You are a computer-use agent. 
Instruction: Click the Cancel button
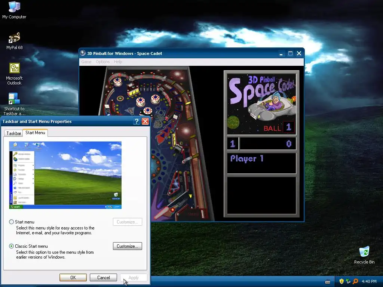point(104,278)
